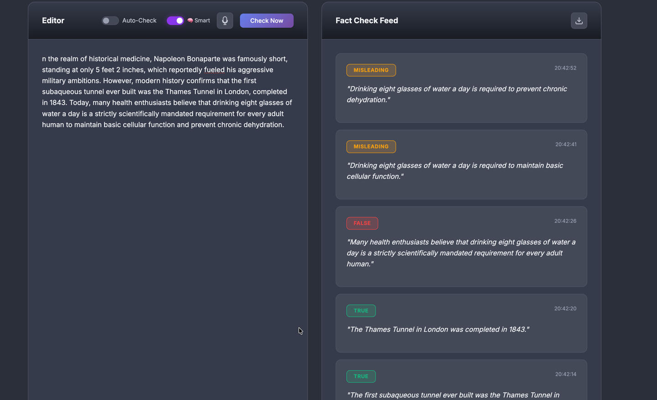Start voice input with the microphone icon
657x400 pixels.
click(x=224, y=21)
